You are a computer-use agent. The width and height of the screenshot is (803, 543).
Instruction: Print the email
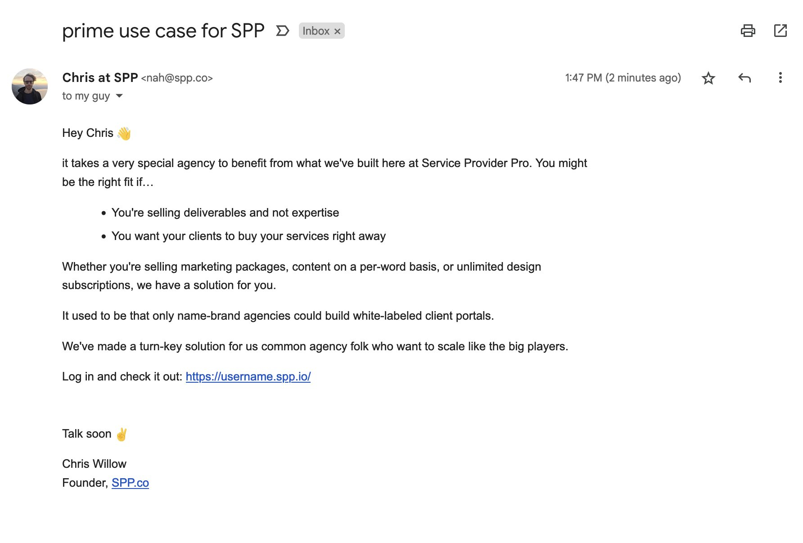[x=748, y=31]
